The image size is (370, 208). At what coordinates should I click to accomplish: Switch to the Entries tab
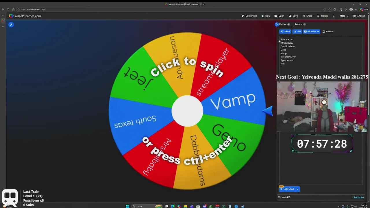[284, 25]
